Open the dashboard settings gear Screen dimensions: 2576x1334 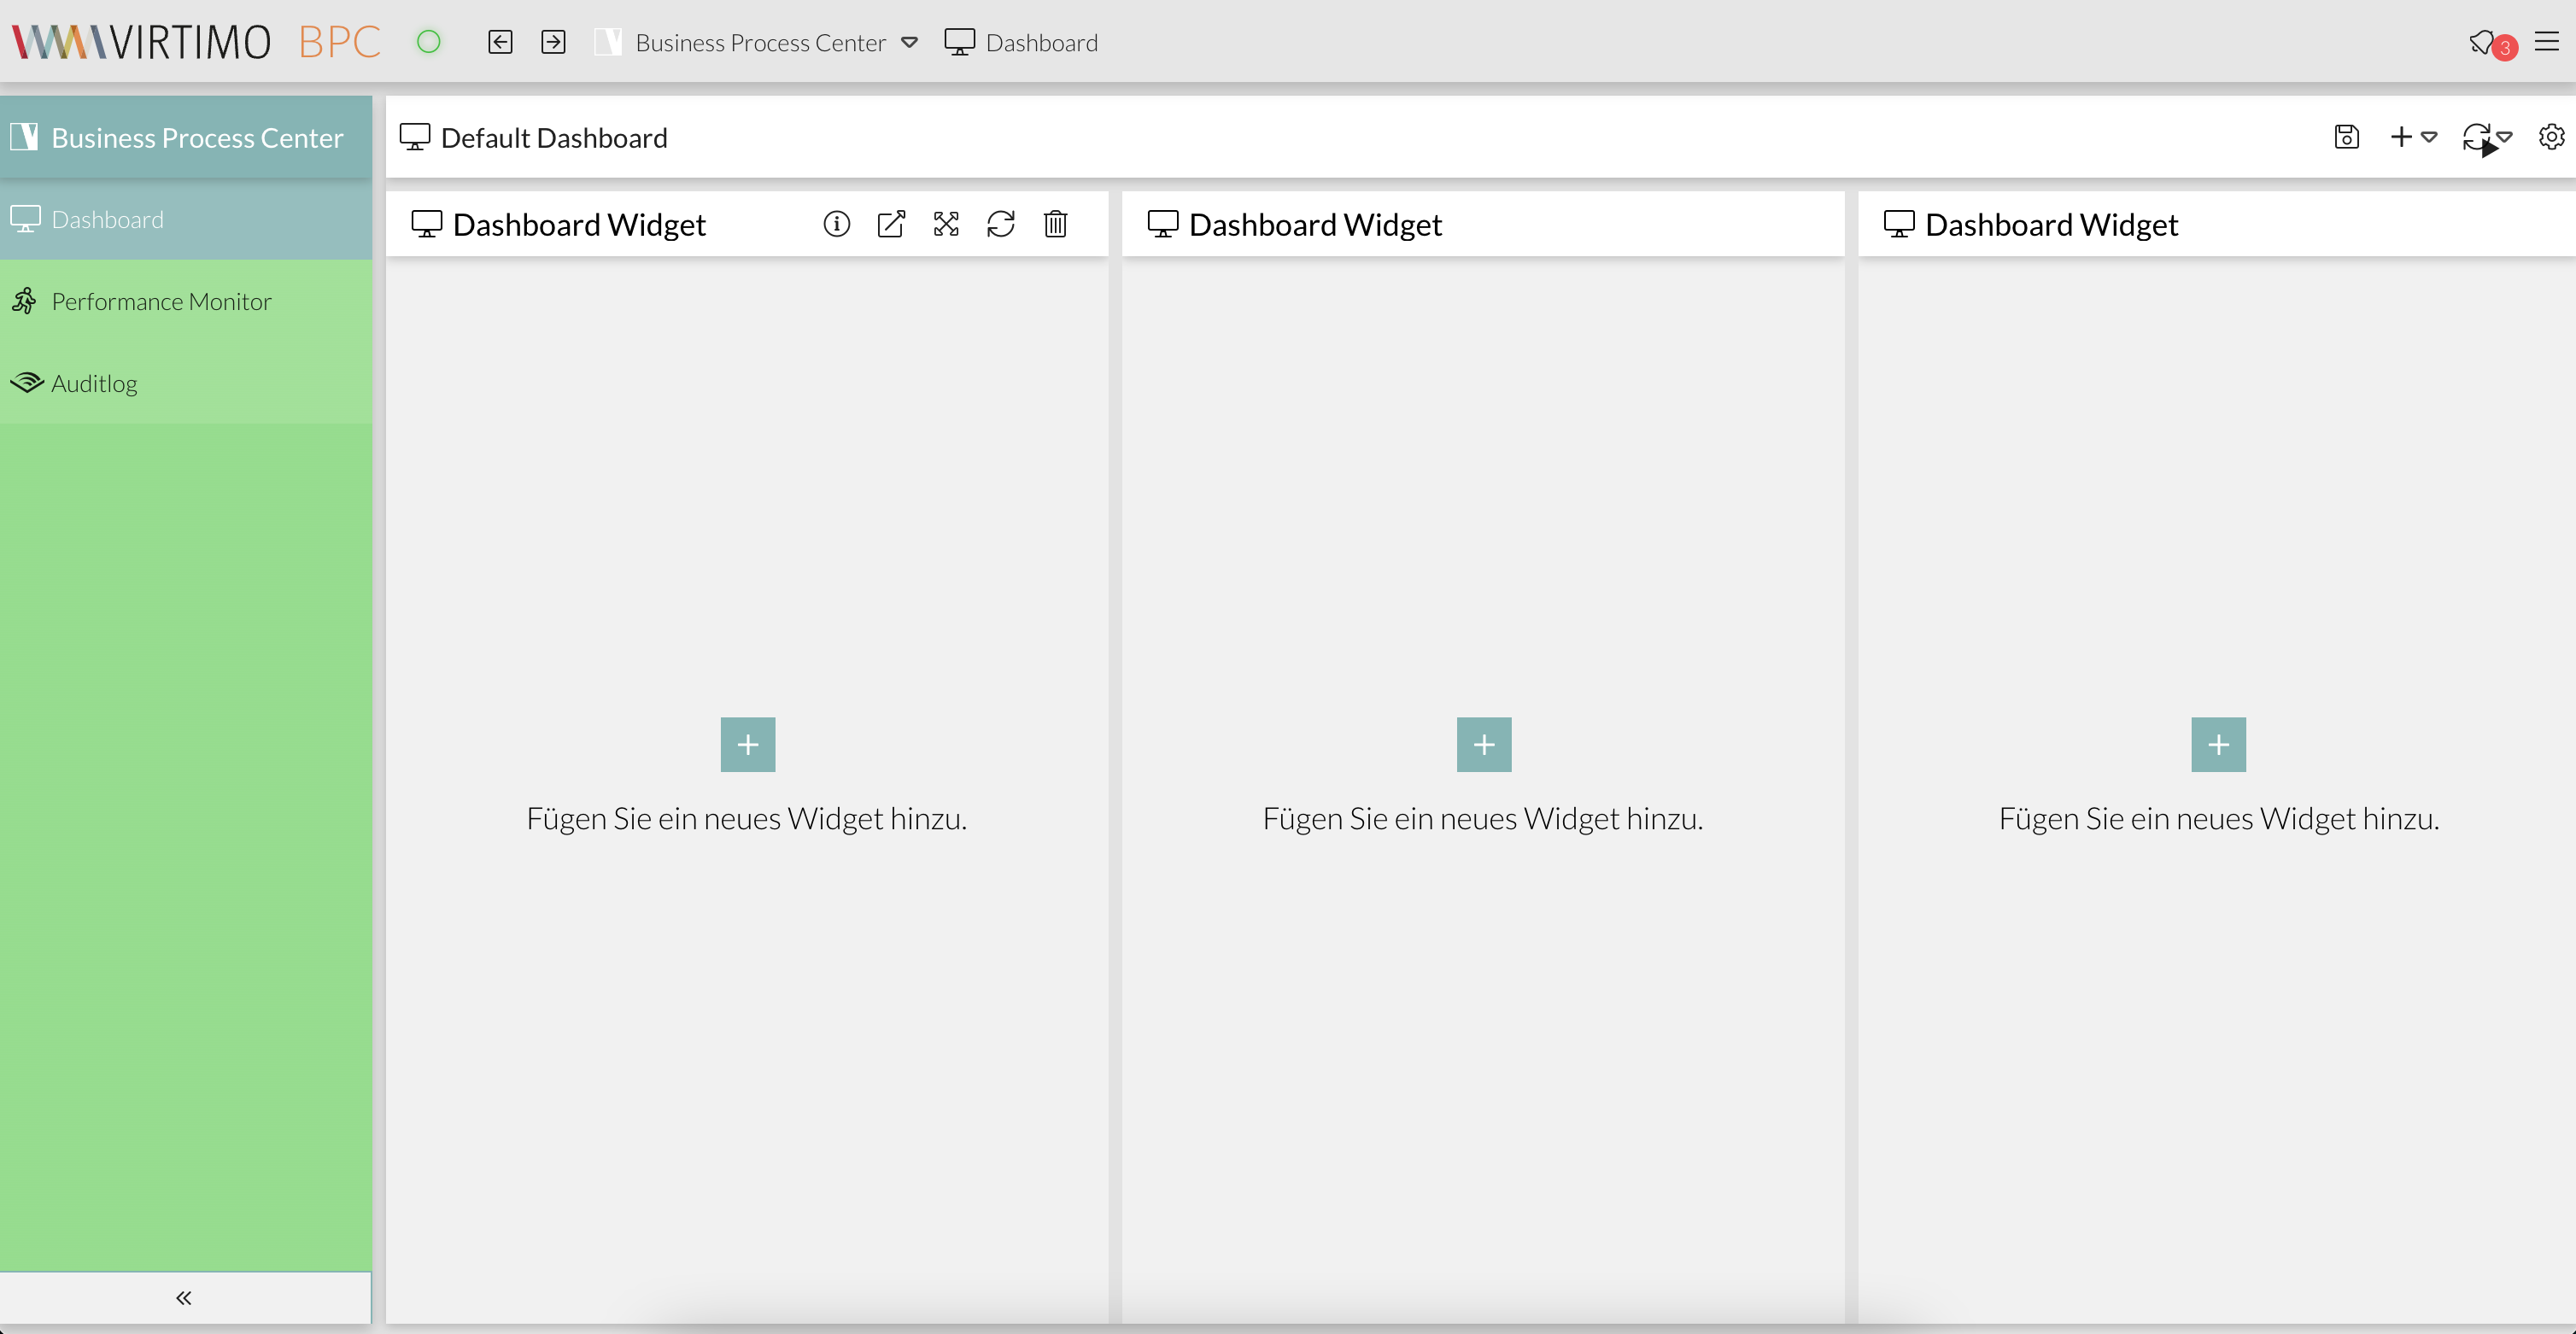(2551, 137)
